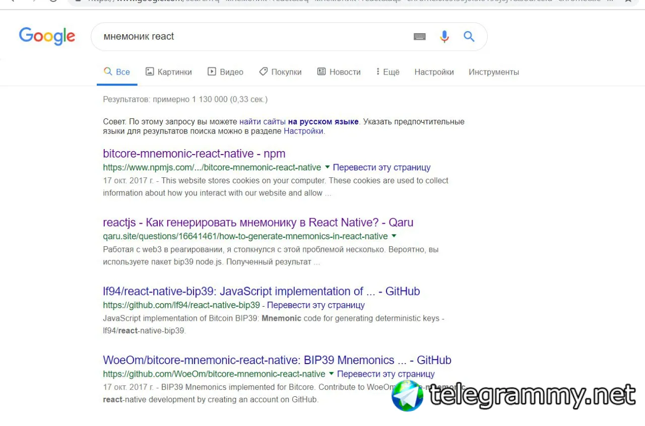Open dropdown arrow after WoeOm GitHub URL
Screen dimensions: 645x426
(x=331, y=374)
